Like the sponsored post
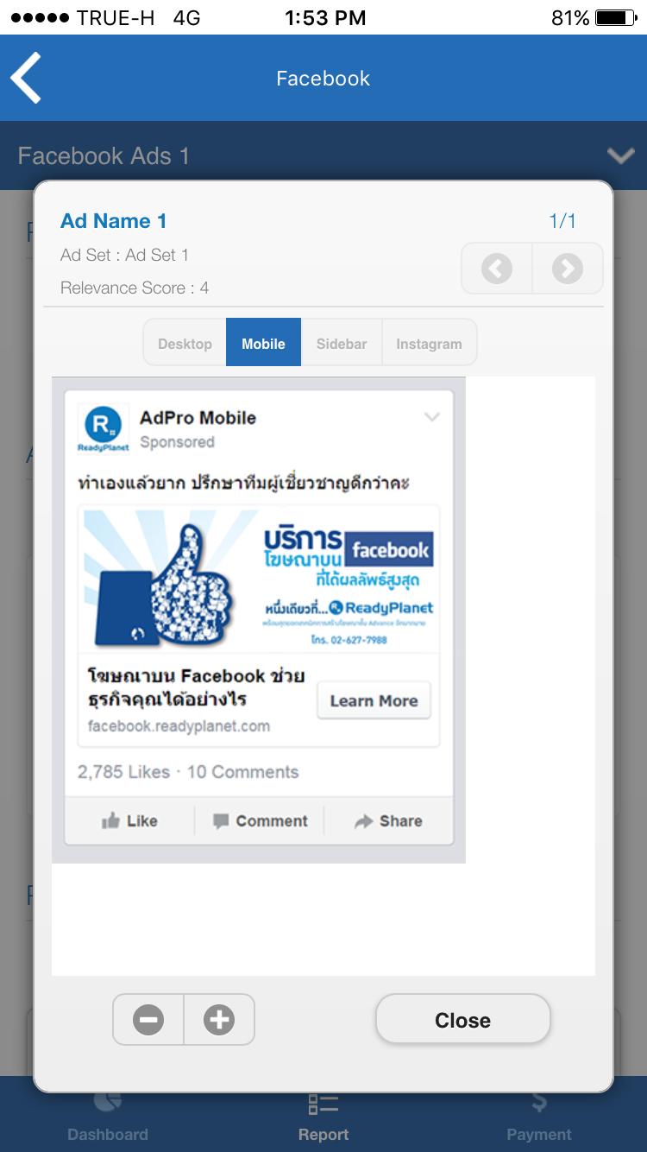647x1152 pixels. click(129, 820)
